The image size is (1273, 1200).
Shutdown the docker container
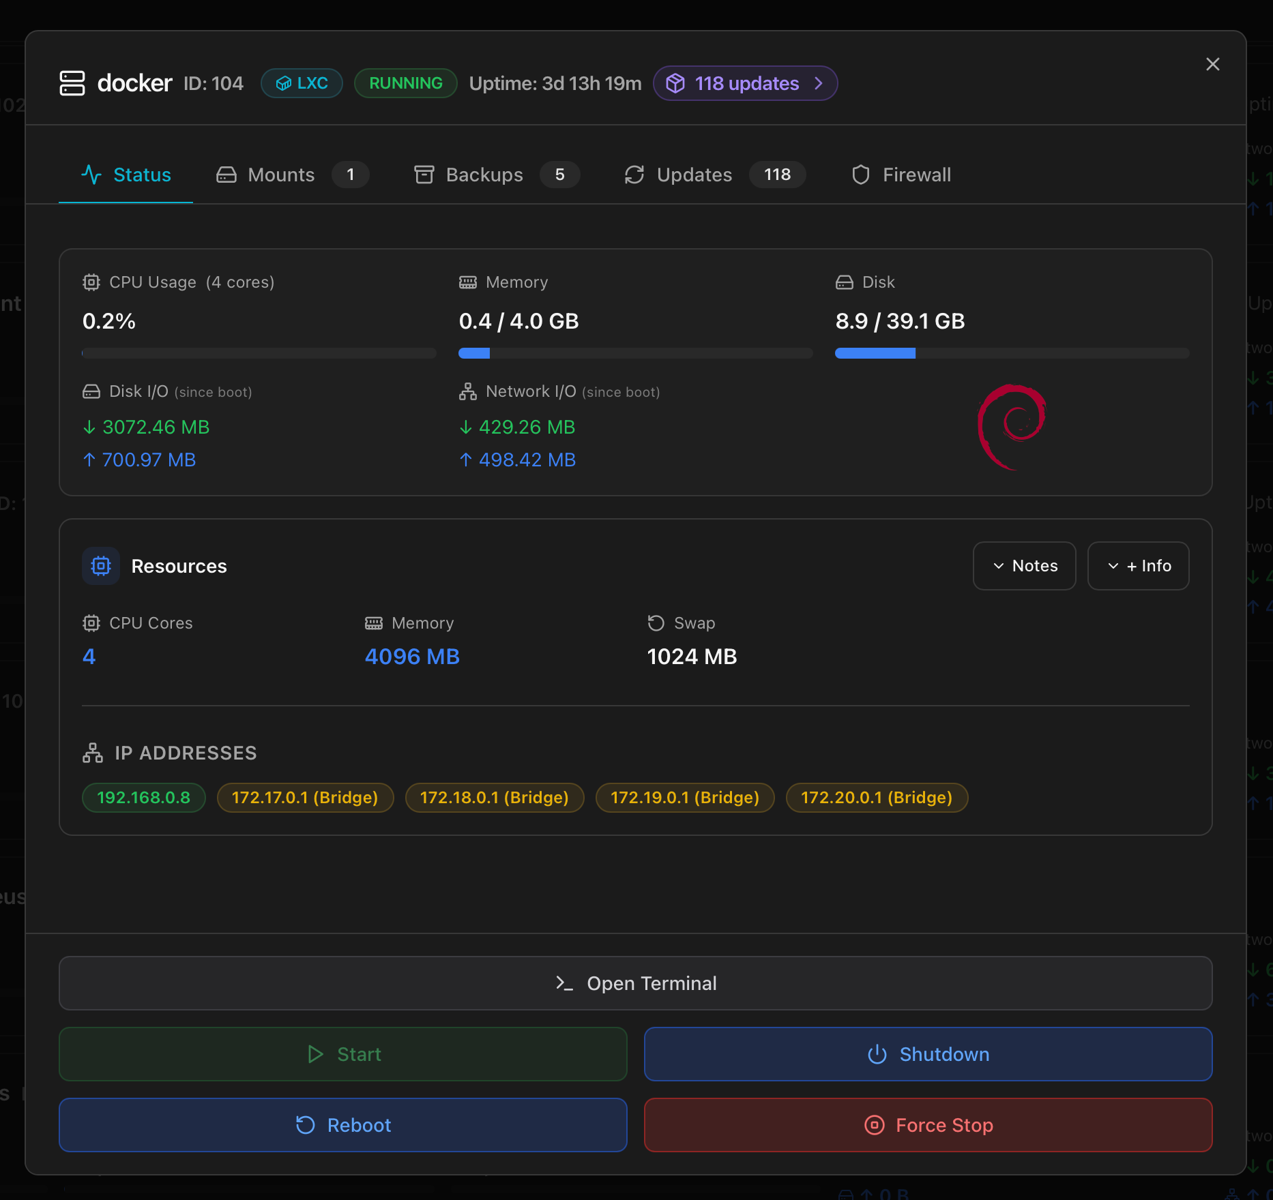pyautogui.click(x=928, y=1054)
